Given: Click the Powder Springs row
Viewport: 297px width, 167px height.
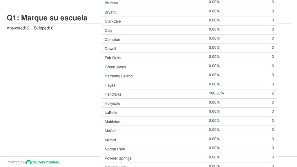Looking at the screenshot, I should tap(189, 158).
